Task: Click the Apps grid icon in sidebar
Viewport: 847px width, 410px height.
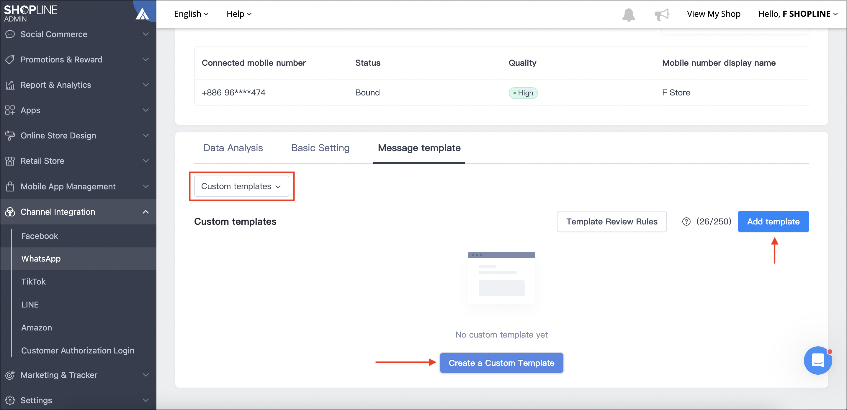Action: click(x=10, y=110)
